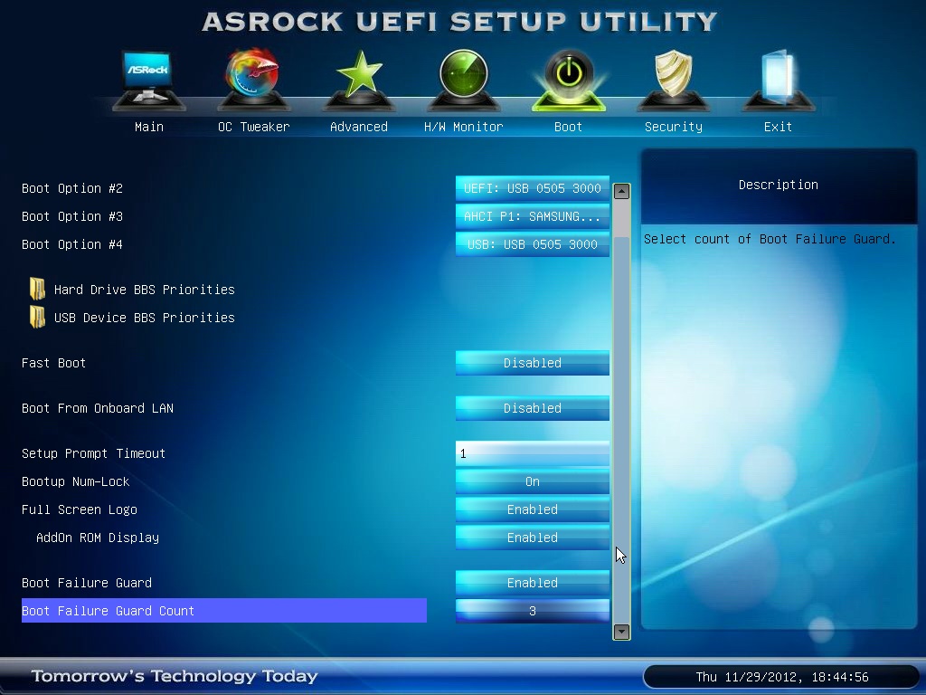Switch to the OC Tweaker tab label
Image resolution: width=926 pixels, height=695 pixels.
[x=254, y=127]
